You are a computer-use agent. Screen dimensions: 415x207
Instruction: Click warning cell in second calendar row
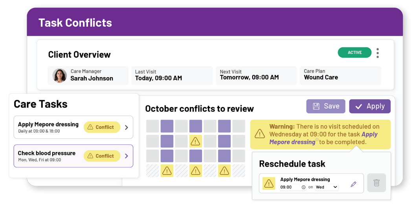click(x=196, y=141)
